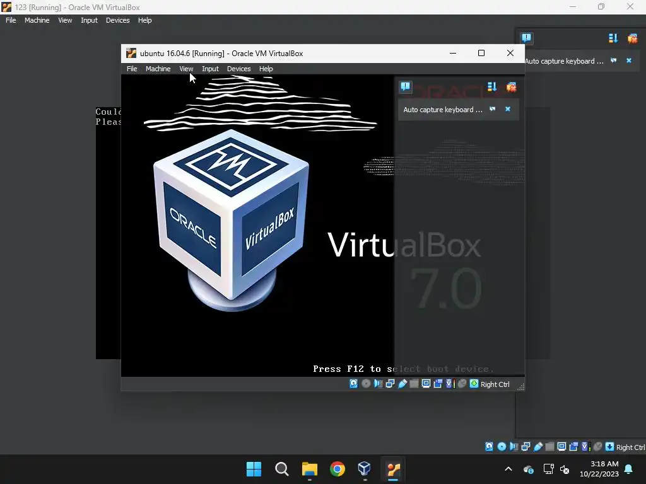The height and width of the screenshot is (484, 646).
Task: Close the ubuntu 16.04.6 VM window
Action: click(510, 53)
